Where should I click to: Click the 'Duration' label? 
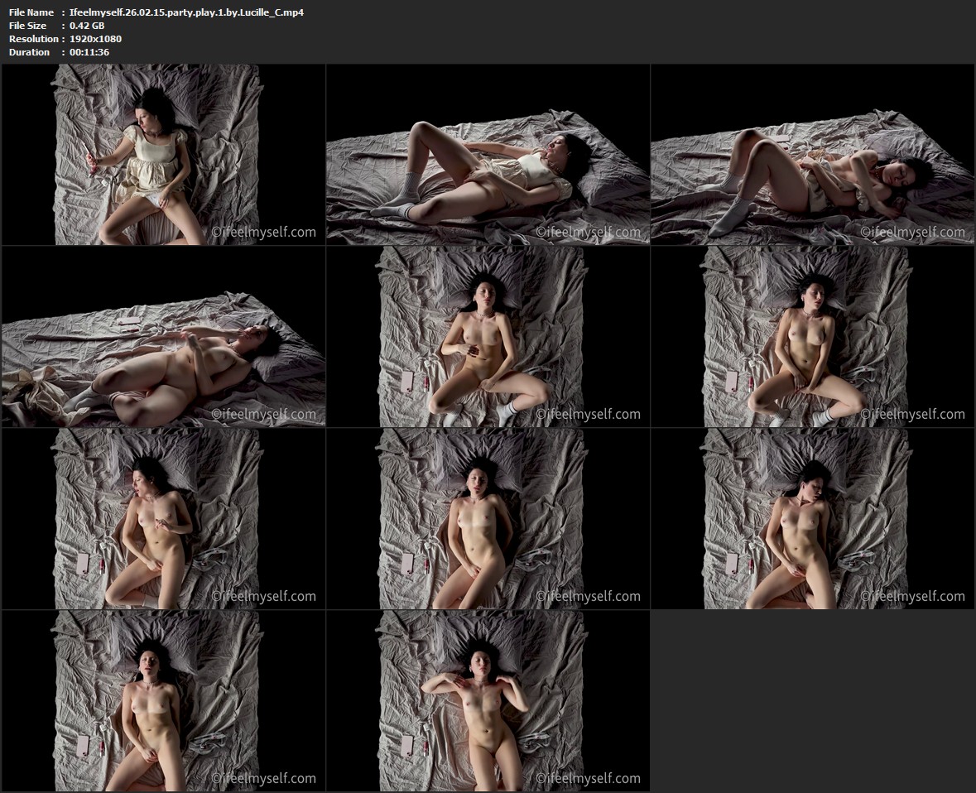click(x=29, y=52)
